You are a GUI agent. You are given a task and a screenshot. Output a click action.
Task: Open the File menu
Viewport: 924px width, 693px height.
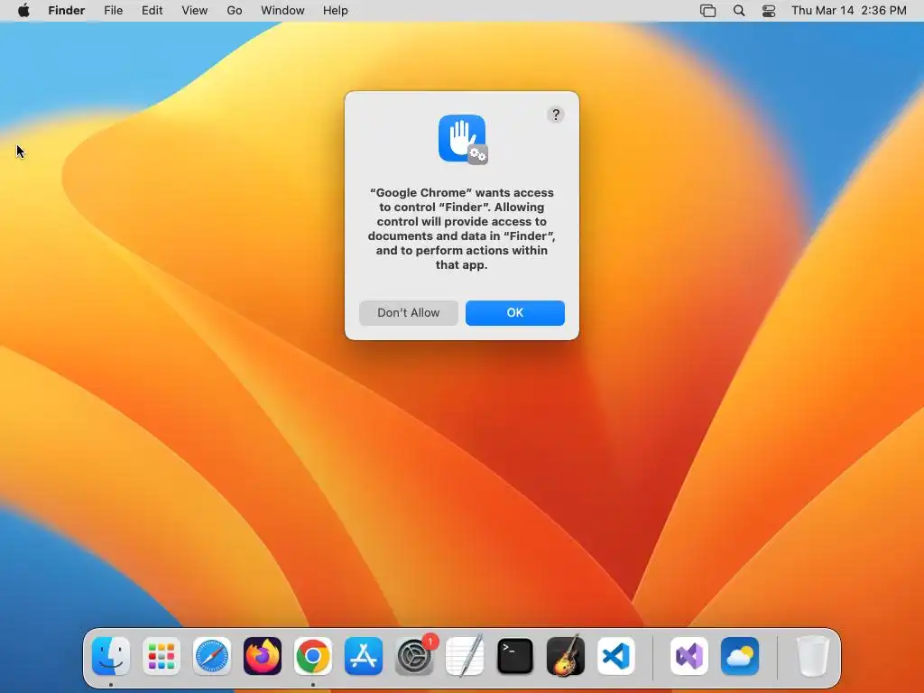[x=113, y=11]
